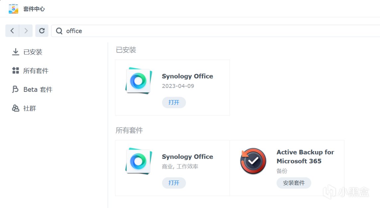This screenshot has width=380, height=208.
Task: Go back using the left arrow button
Action: (x=12, y=31)
